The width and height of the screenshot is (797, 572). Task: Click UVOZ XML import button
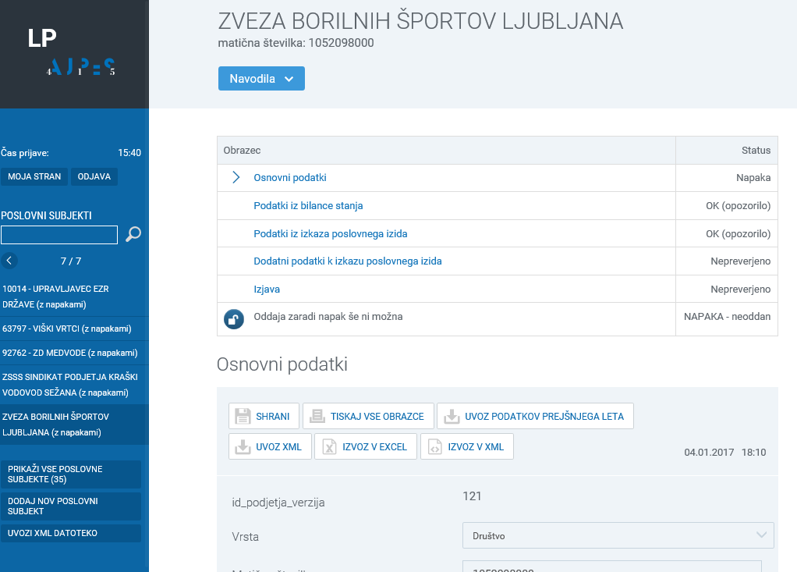click(x=270, y=446)
